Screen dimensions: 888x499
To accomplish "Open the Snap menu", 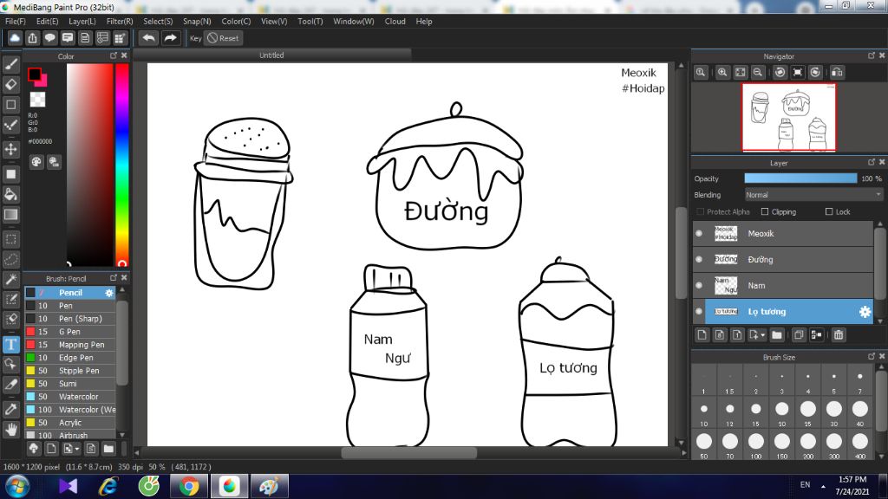I will tap(197, 22).
